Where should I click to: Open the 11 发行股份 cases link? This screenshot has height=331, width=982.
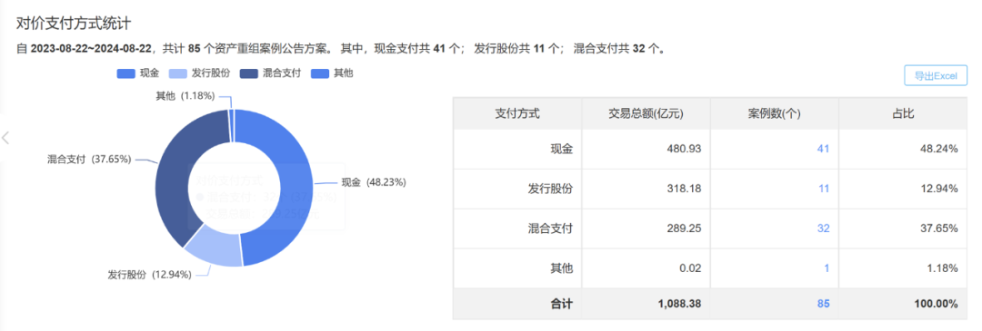click(x=824, y=189)
